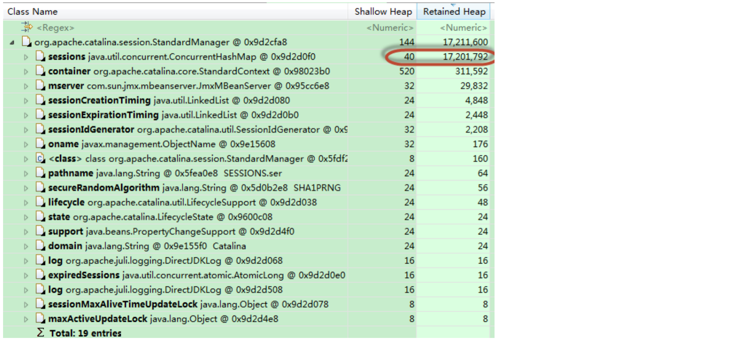Expand the sessionCreationTiming LinkedList row
The width and height of the screenshot is (746, 341).
click(26, 101)
